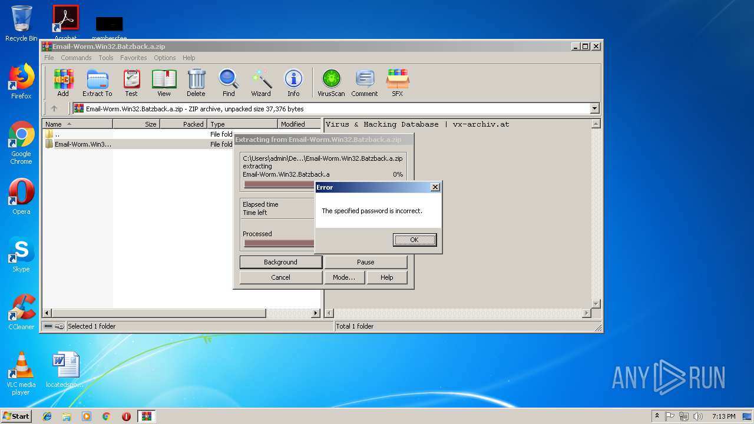
Task: Sort by the Modified column header
Action: [299, 124]
